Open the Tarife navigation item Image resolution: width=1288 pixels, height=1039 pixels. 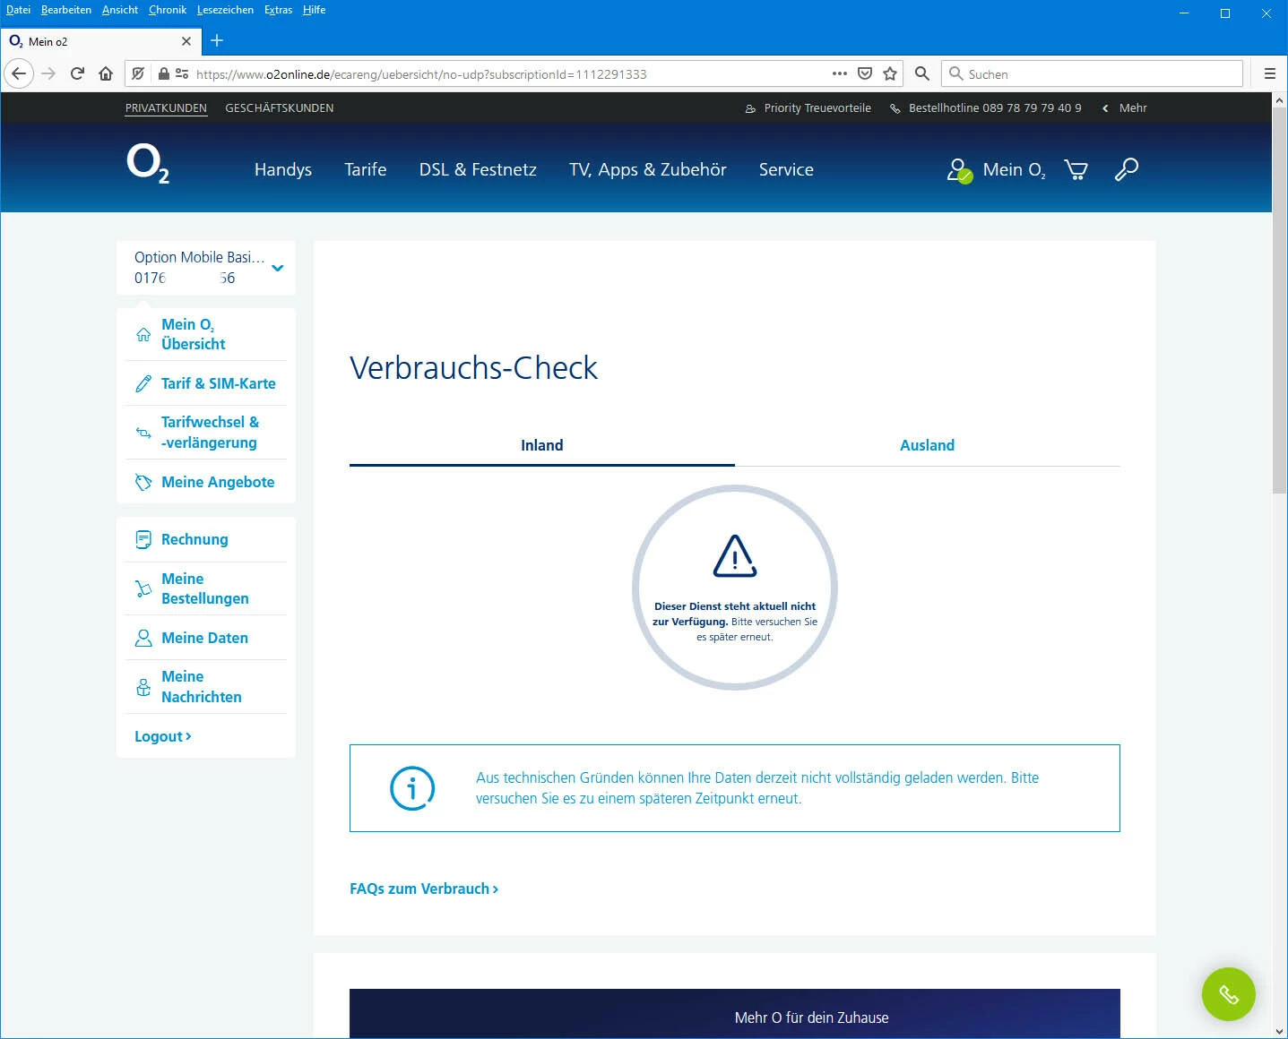point(366,169)
